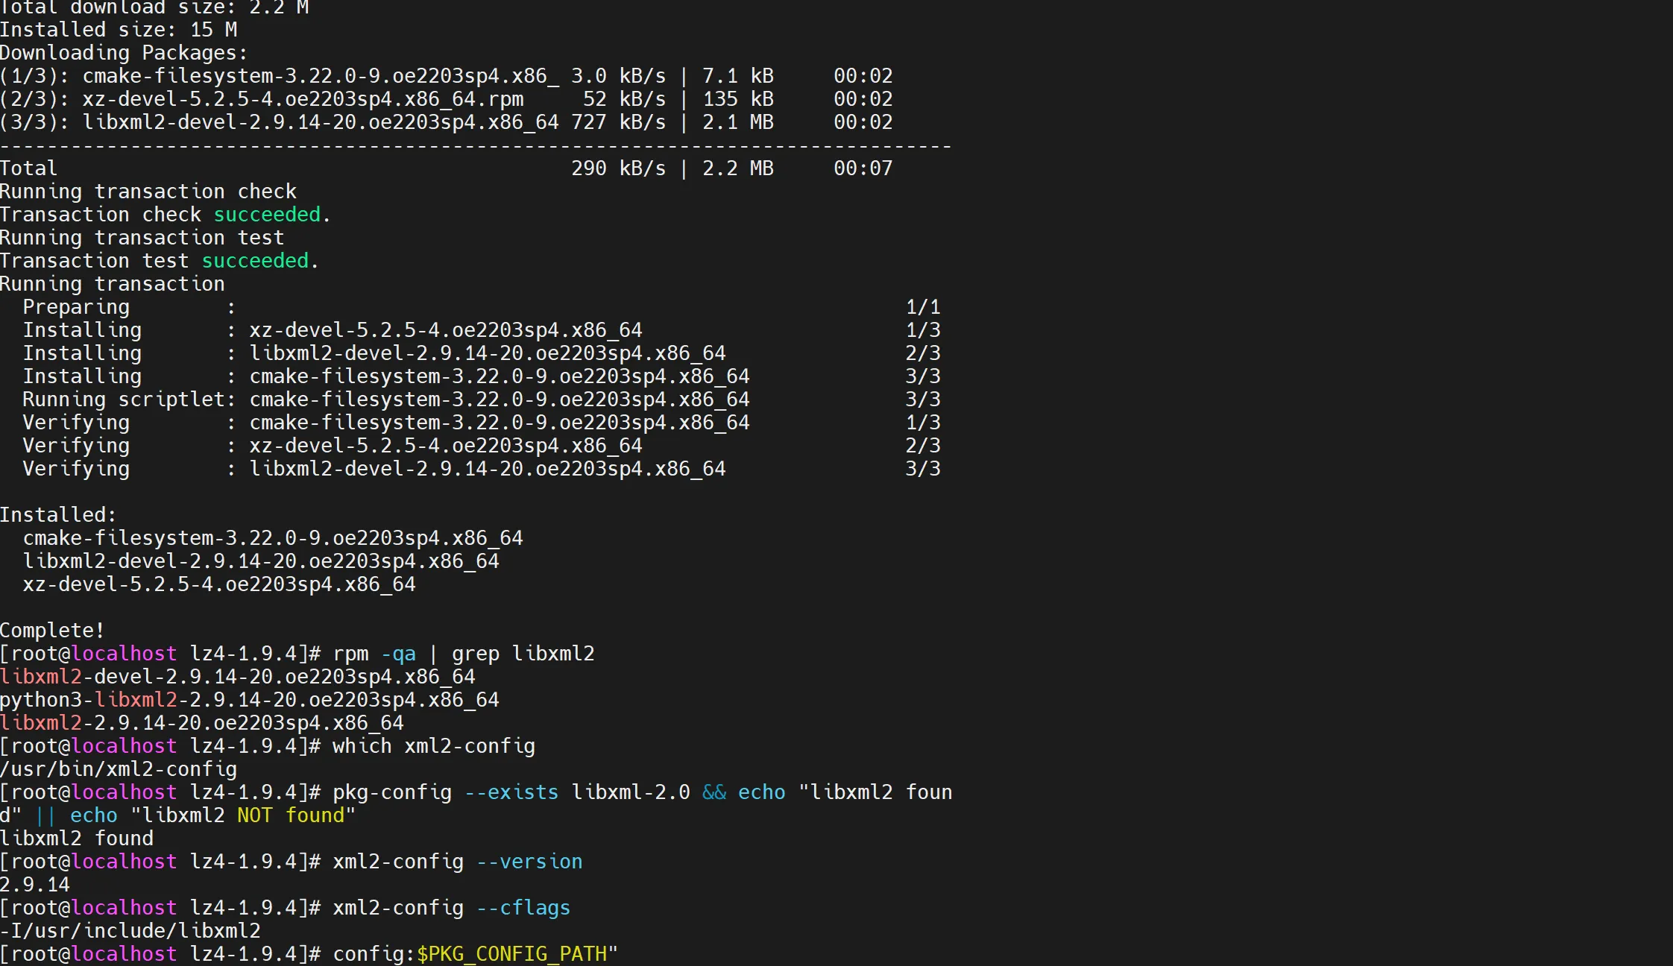Image resolution: width=1673 pixels, height=966 pixels.
Task: Click the 'Installed:' heading
Action: point(58,515)
